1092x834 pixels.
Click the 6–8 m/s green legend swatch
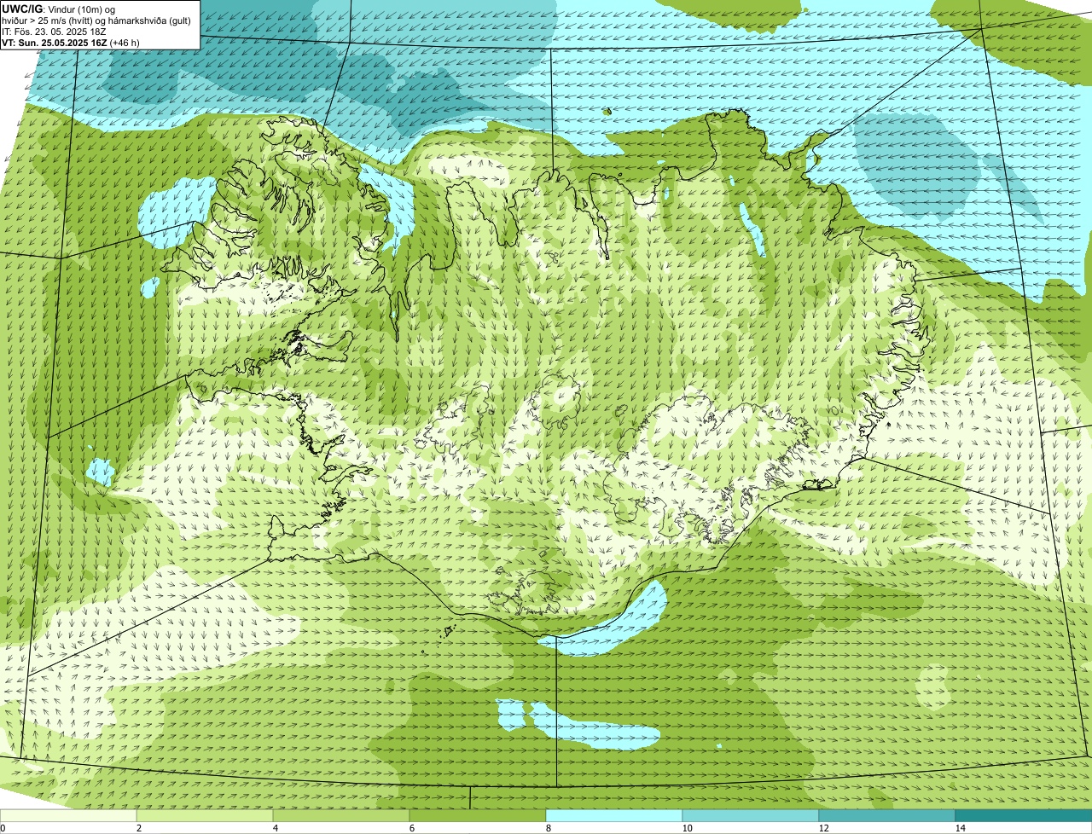pyautogui.click(x=478, y=815)
